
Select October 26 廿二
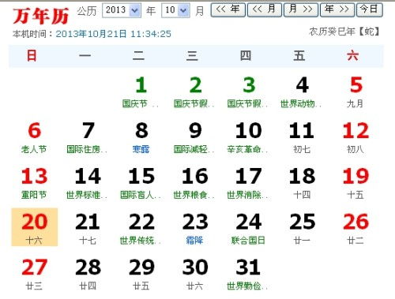pyautogui.click(x=355, y=228)
